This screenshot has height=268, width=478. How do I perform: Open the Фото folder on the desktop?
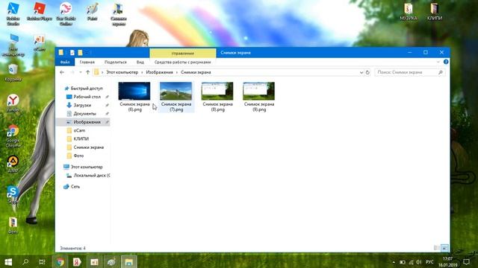13,226
